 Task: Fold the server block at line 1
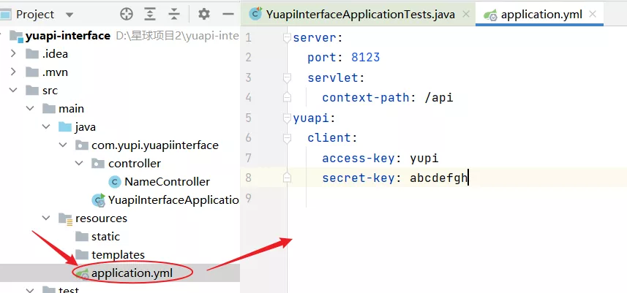(287, 37)
